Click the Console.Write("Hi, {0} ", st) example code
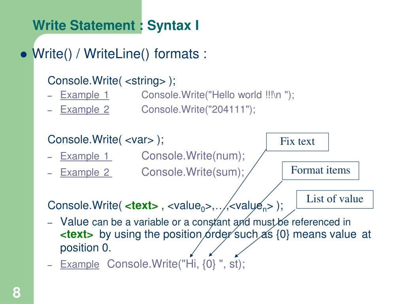This screenshot has height=304, width=405. click(176, 264)
